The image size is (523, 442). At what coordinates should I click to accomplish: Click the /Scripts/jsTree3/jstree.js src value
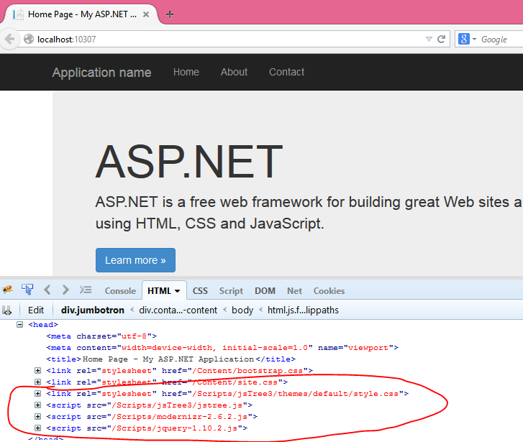177,405
